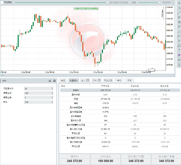
Task: Select the crosshair cursor tool
Action: (x=179, y=3)
